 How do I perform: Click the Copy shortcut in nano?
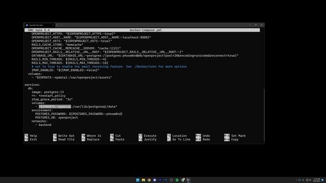coord(231,139)
